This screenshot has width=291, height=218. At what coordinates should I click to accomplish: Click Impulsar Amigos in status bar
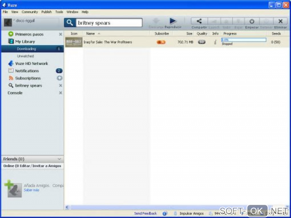[191, 213]
